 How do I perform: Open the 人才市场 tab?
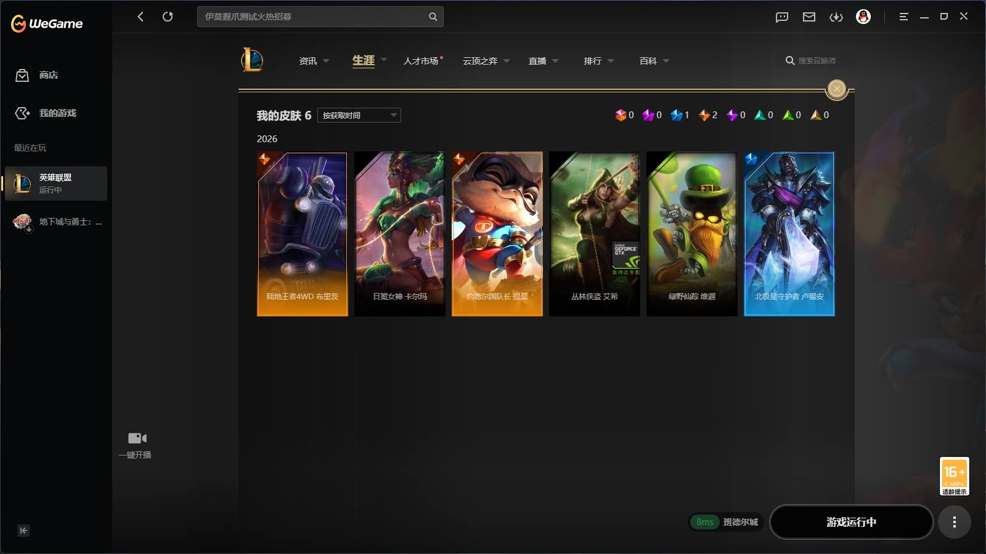pos(421,61)
